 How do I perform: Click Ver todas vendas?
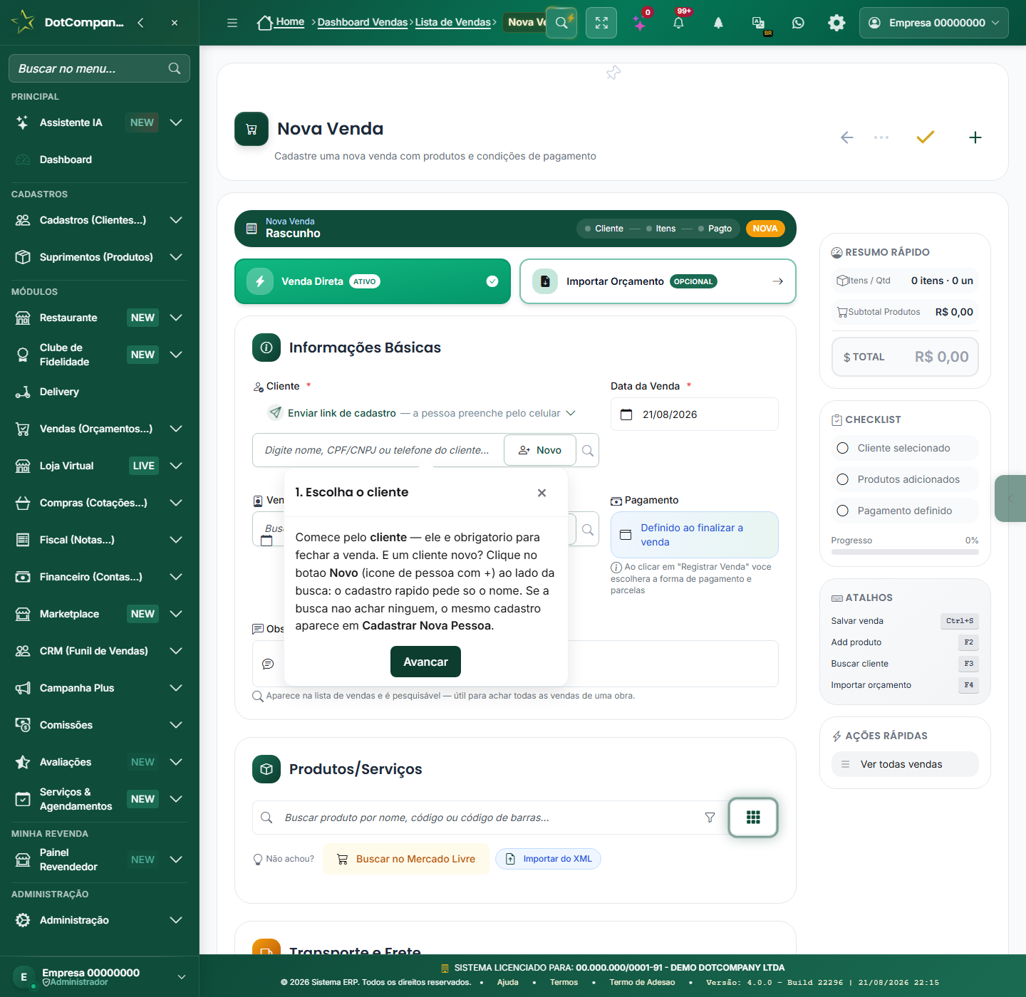pyautogui.click(x=905, y=764)
